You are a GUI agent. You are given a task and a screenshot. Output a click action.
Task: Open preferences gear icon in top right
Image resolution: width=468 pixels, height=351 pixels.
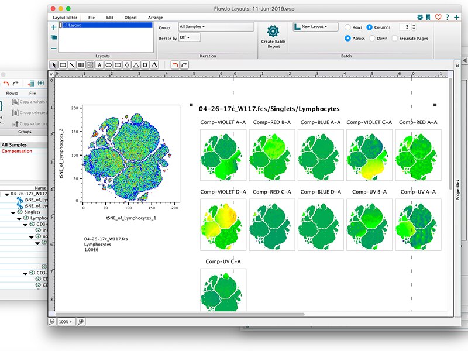pos(420,18)
